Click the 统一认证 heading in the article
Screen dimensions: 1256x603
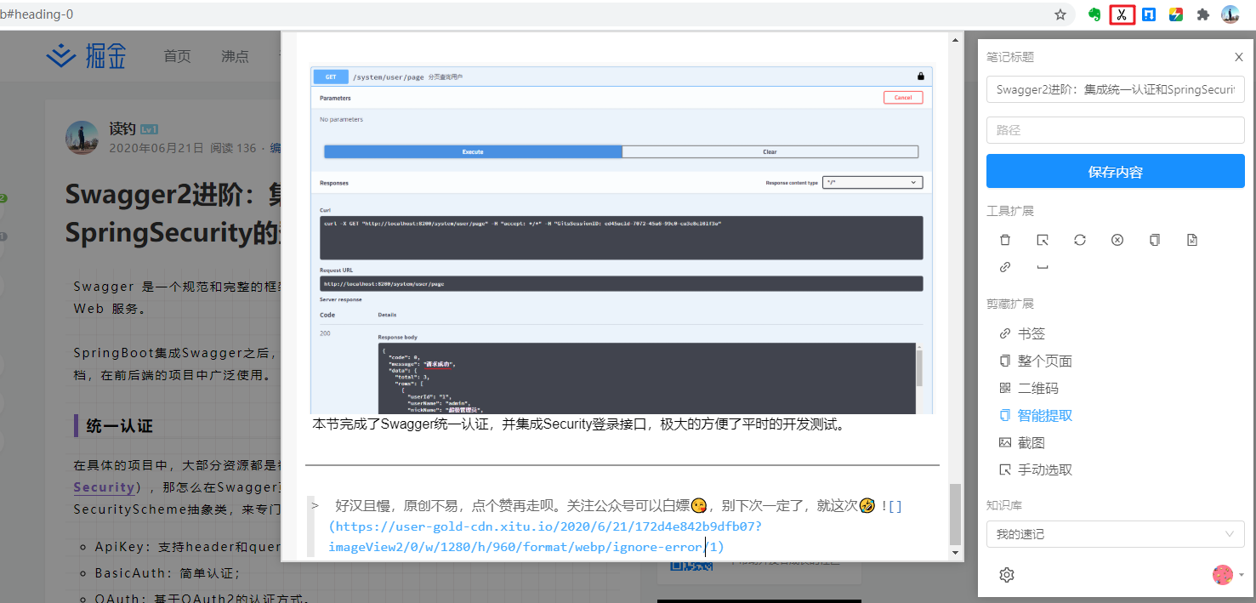point(119,426)
